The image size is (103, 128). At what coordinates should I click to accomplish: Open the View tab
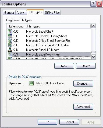[21, 13]
